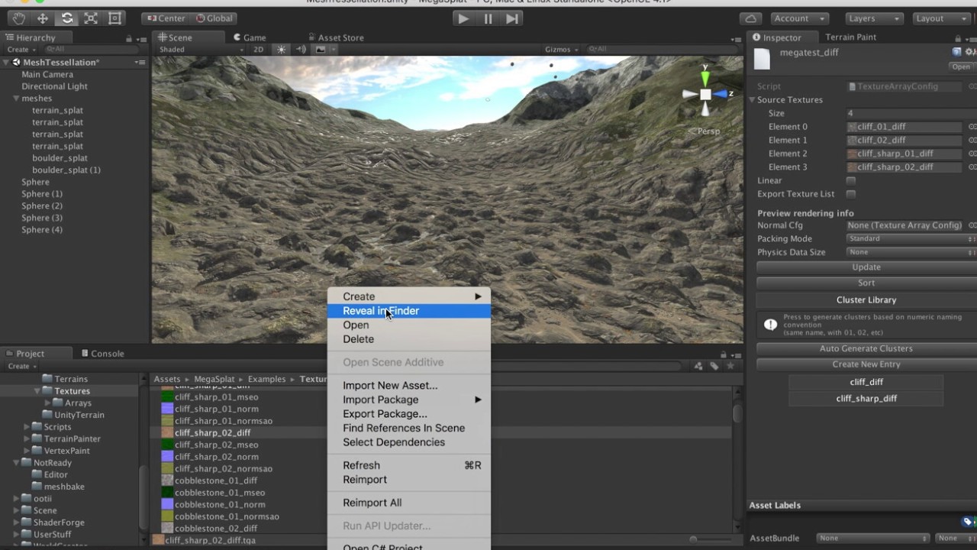The image size is (977, 550).
Task: Click the Hierarchy search field
Action: click(92, 50)
